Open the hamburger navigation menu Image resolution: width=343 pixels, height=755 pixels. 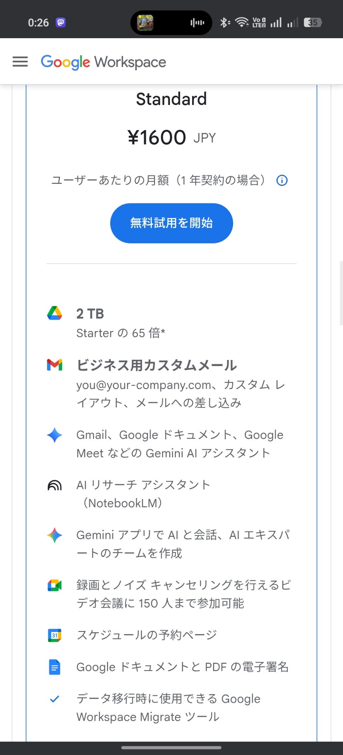(x=20, y=62)
